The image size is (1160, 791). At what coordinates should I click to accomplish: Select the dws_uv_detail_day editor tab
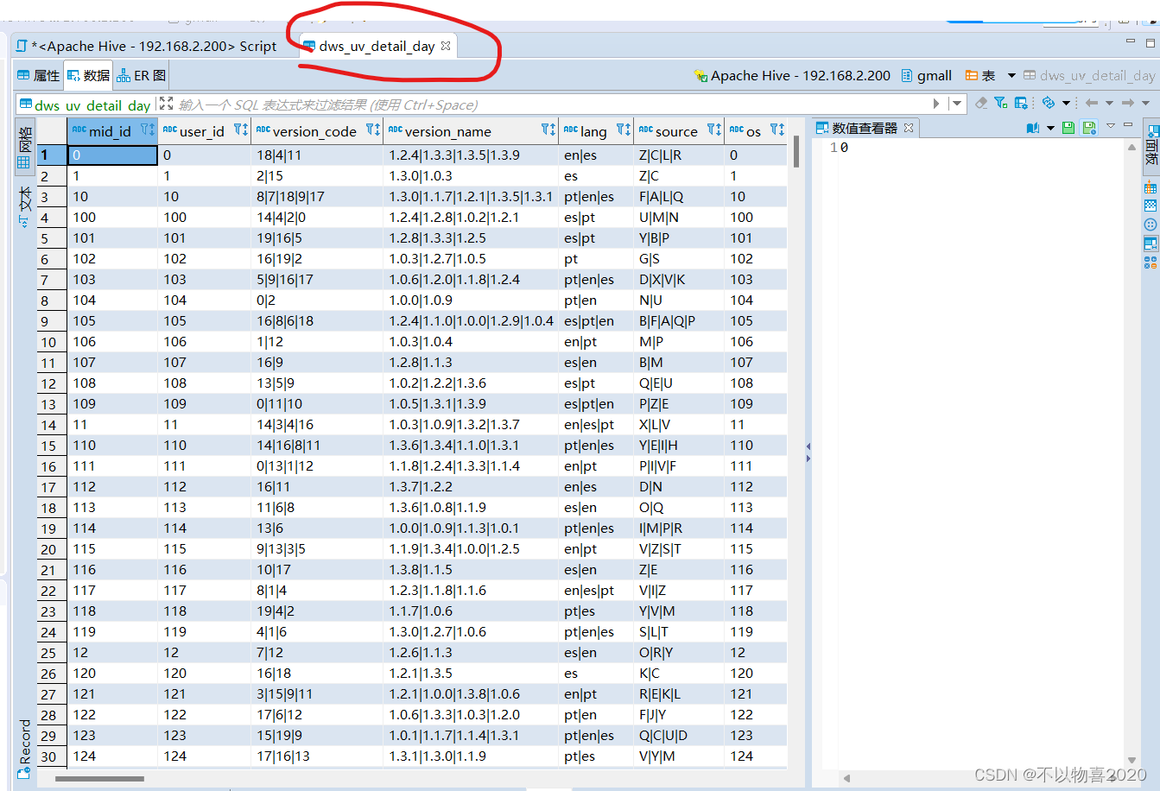click(377, 47)
